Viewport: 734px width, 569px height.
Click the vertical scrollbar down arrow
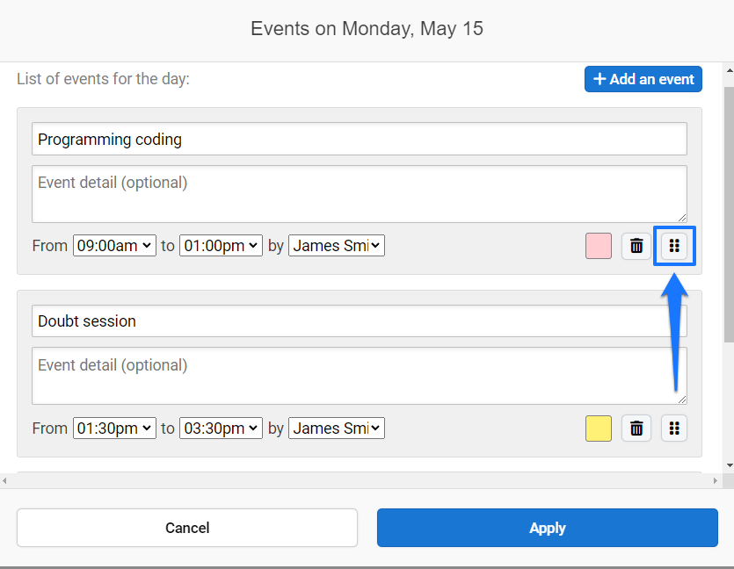pyautogui.click(x=730, y=465)
